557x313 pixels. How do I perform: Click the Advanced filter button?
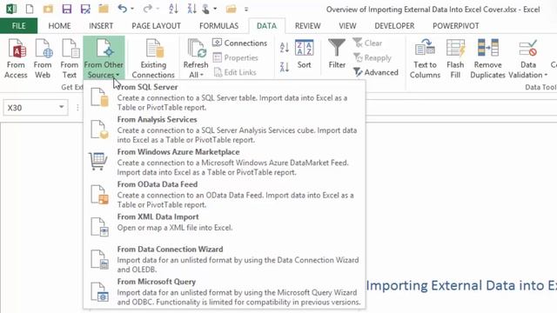tap(376, 72)
